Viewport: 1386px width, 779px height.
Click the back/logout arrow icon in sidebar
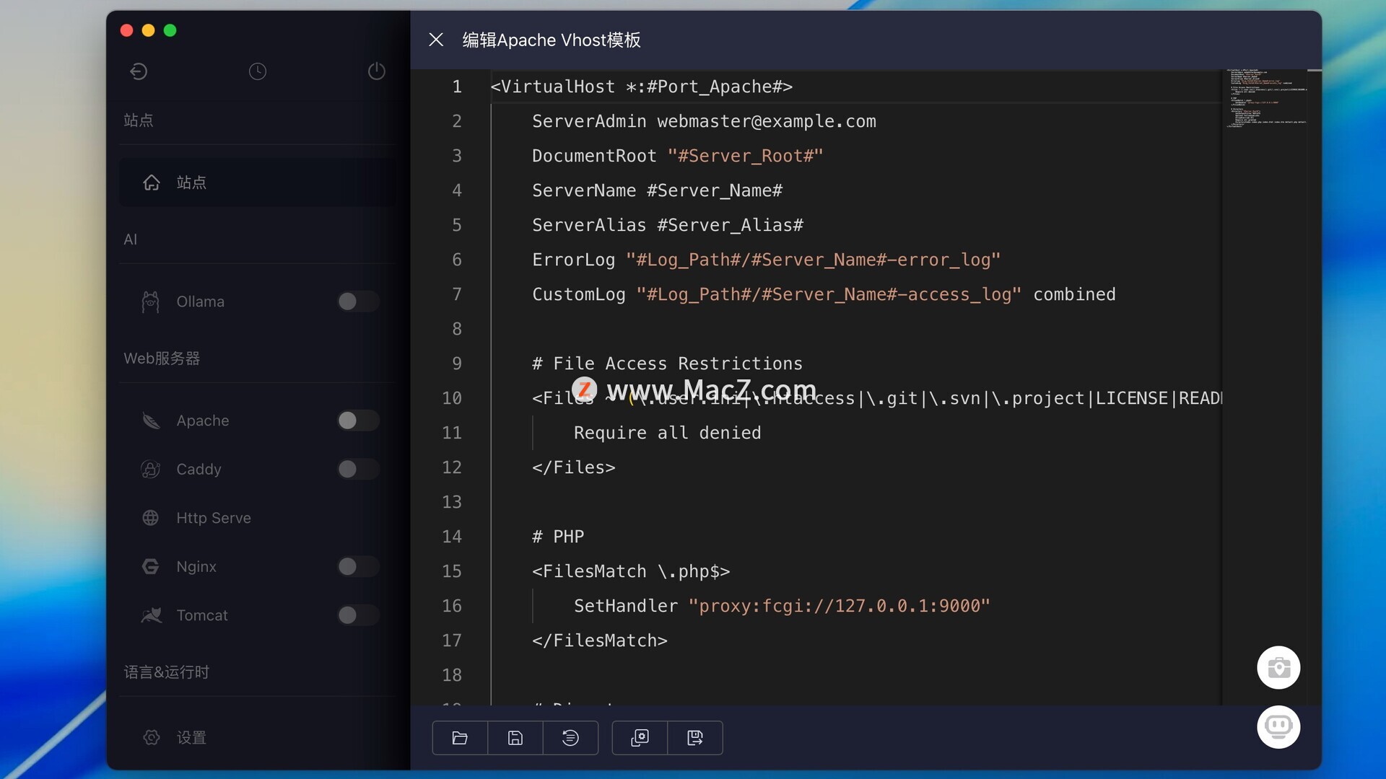click(x=139, y=71)
